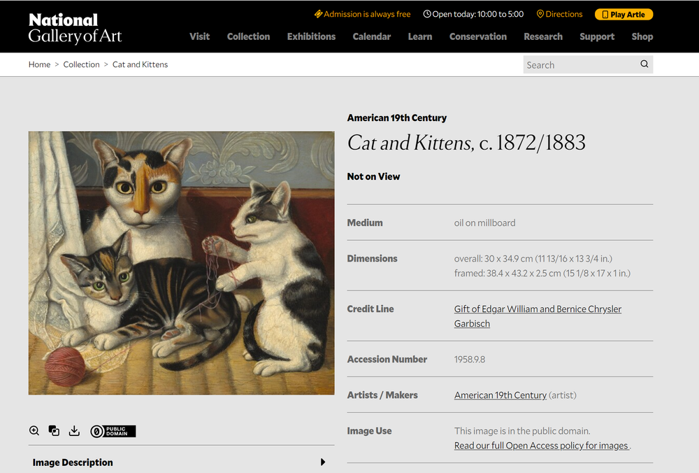Open the Collection menu

point(248,36)
